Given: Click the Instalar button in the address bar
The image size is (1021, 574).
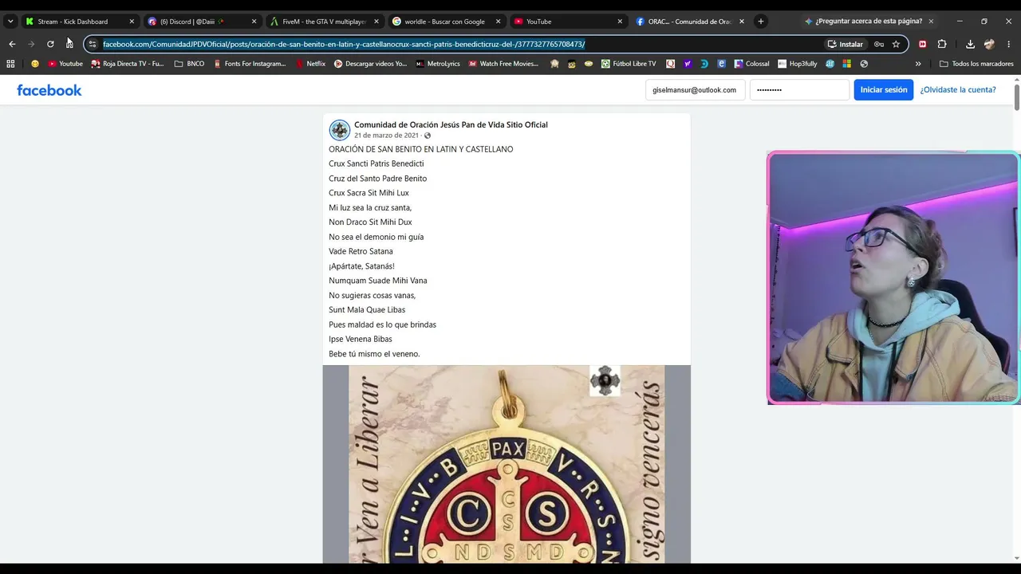Looking at the screenshot, I should pos(846,44).
